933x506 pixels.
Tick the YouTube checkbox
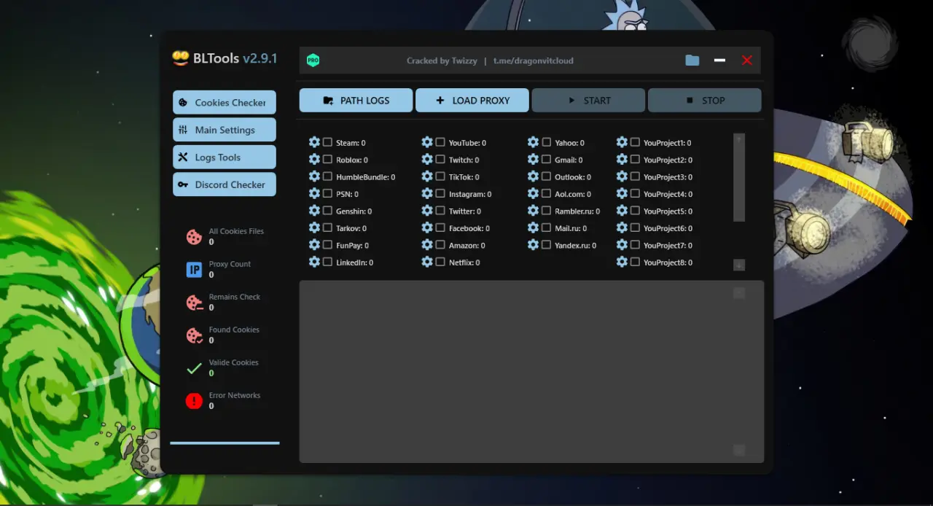coord(440,142)
